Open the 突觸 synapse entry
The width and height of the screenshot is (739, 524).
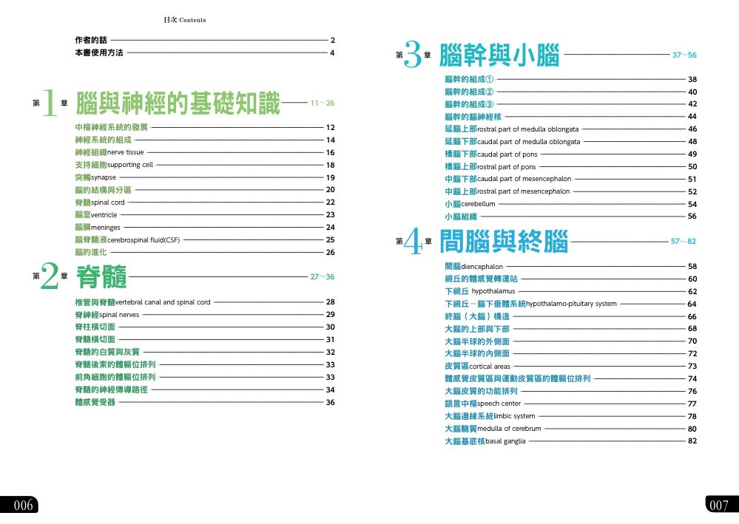point(95,177)
